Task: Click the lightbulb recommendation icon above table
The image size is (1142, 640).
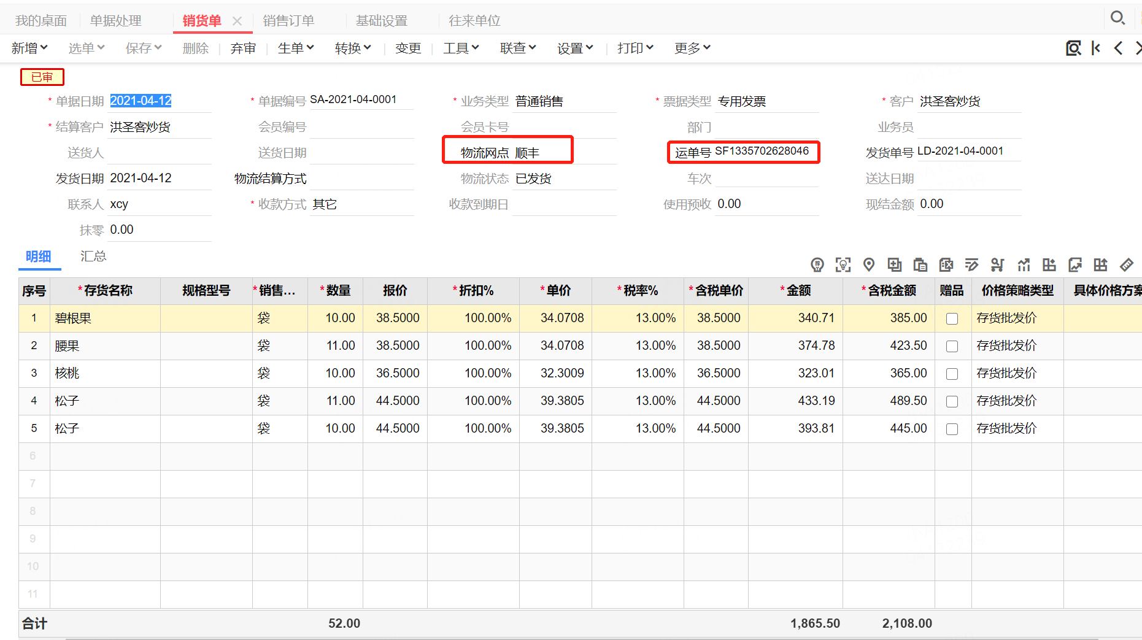Action: pyautogui.click(x=817, y=264)
